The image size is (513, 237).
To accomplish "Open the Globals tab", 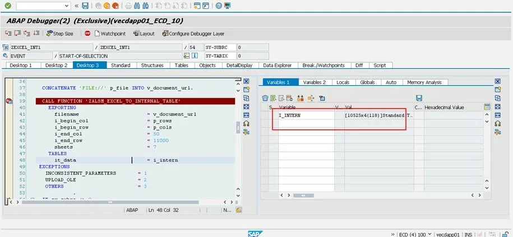I will pyautogui.click(x=367, y=82).
